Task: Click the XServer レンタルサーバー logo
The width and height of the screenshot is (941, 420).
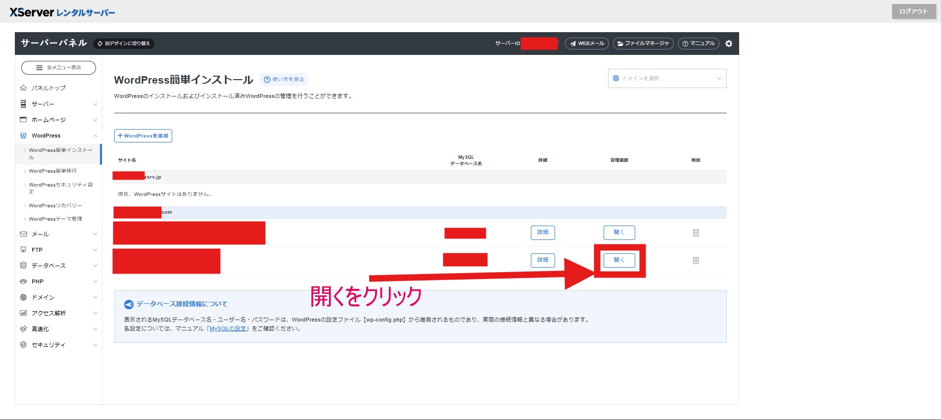Action: tap(62, 12)
